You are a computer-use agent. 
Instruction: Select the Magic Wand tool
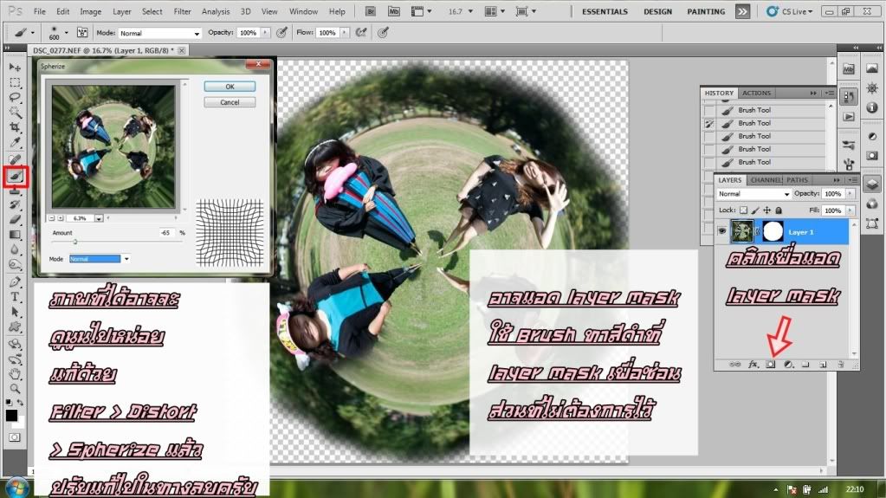pos(15,112)
